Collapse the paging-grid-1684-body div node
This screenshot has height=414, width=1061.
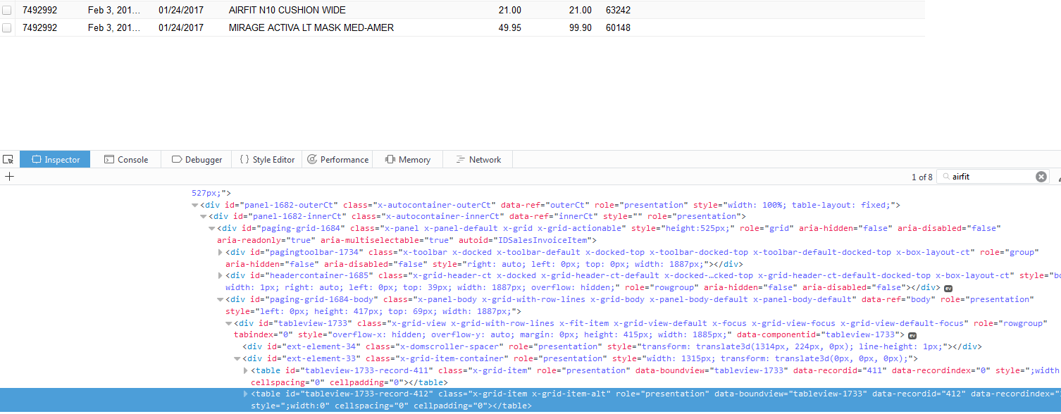tap(221, 299)
